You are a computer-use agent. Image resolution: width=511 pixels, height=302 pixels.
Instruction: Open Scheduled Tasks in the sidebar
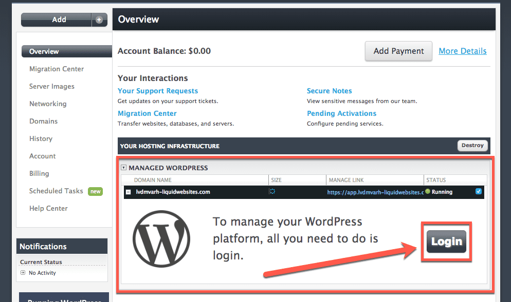point(56,191)
